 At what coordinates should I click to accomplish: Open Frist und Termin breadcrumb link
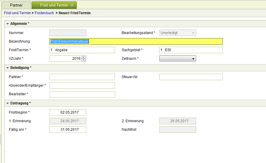(17, 13)
